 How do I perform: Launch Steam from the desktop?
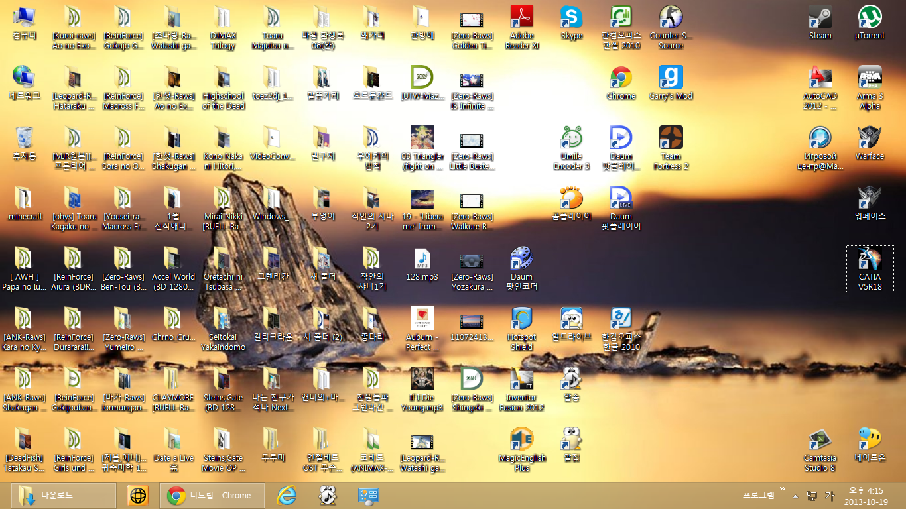click(820, 20)
